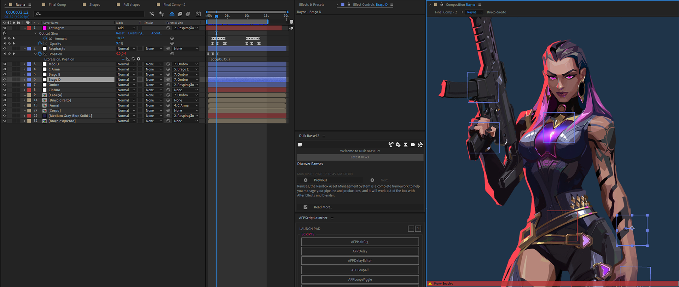
Task: Open Duik animation hourglass icon
Action: [x=406, y=144]
